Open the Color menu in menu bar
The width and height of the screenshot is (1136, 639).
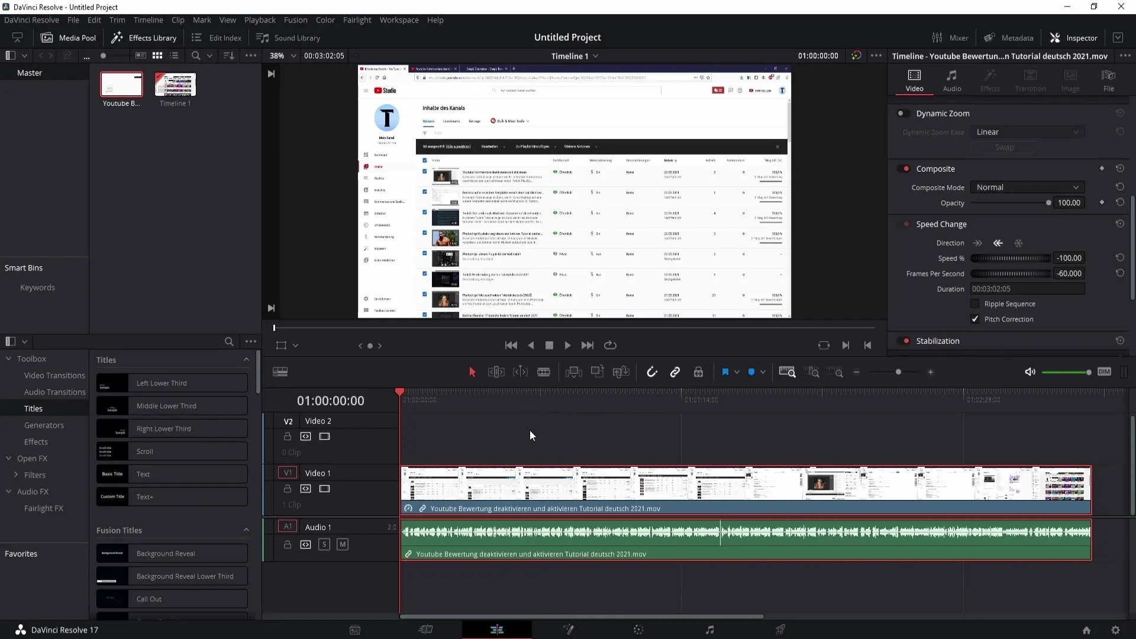click(x=325, y=20)
